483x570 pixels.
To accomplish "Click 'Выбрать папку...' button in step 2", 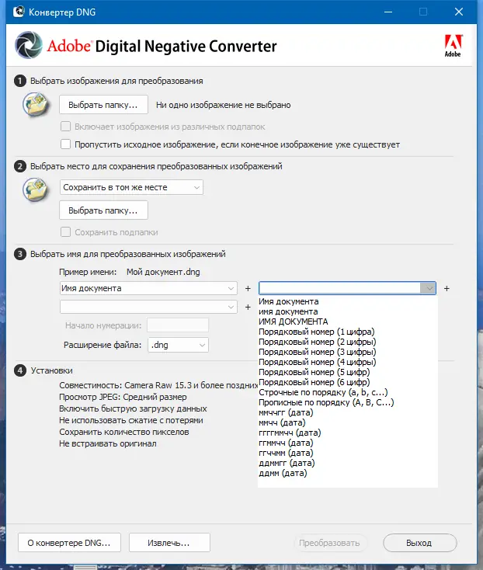I will (x=103, y=210).
